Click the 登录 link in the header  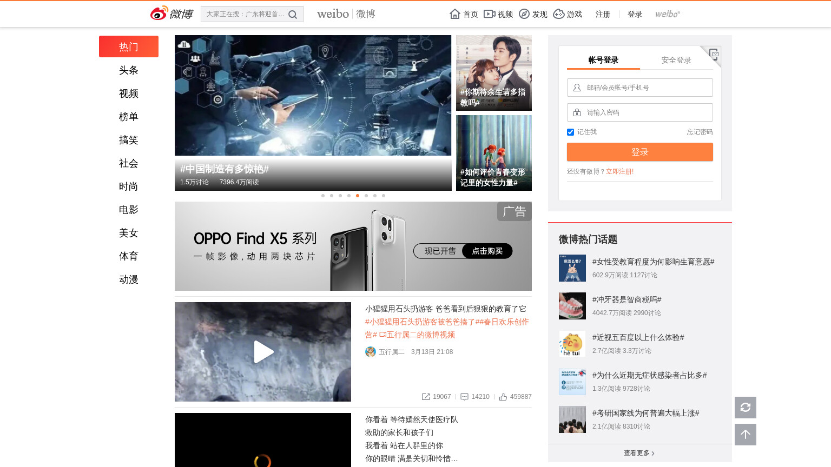[635, 14]
